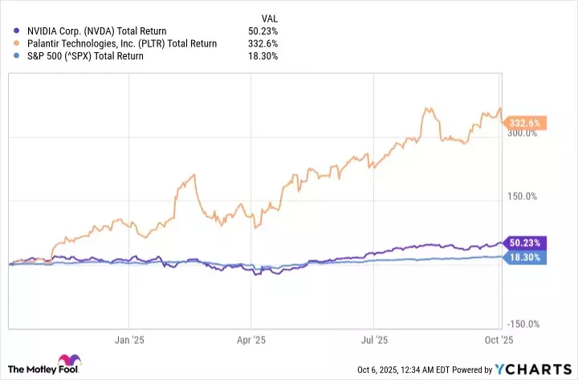Screen dimensions: 578x380
Task: Click the 300.0% y-axis label
Action: (522, 133)
